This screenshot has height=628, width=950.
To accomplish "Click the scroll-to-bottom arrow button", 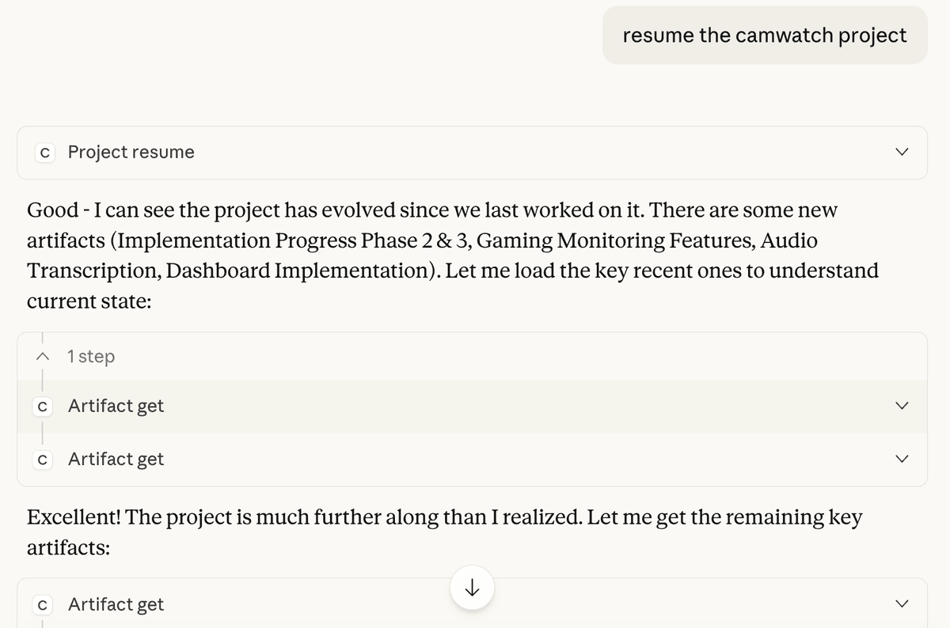I will click(472, 588).
